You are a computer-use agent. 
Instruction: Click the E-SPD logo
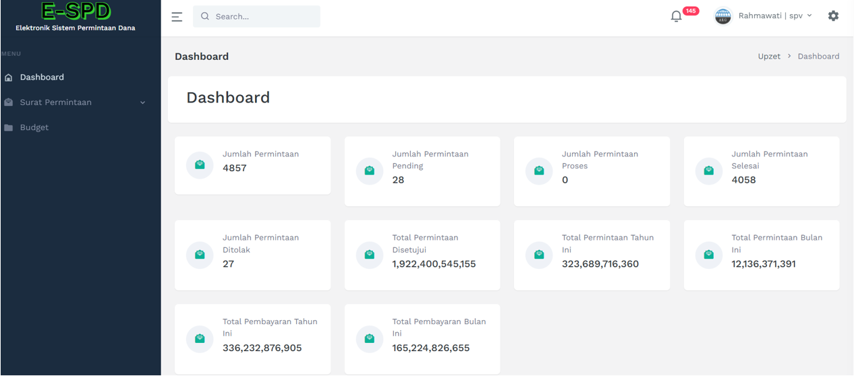[76, 13]
